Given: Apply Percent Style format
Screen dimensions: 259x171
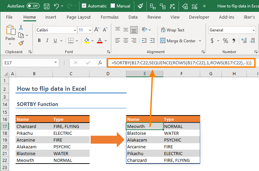Looking at the screenshot, I should pyautogui.click(x=226, y=41).
